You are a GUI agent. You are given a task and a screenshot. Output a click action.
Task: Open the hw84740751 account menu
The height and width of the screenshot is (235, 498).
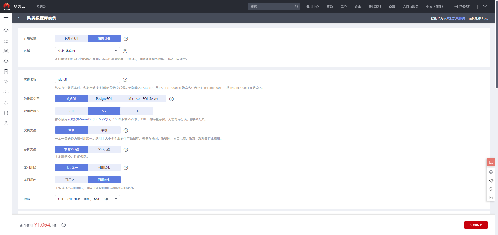[461, 6]
